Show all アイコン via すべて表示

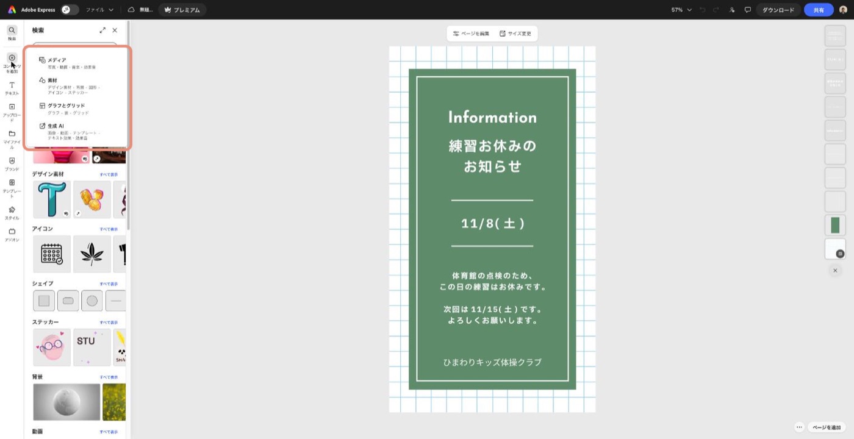point(109,229)
